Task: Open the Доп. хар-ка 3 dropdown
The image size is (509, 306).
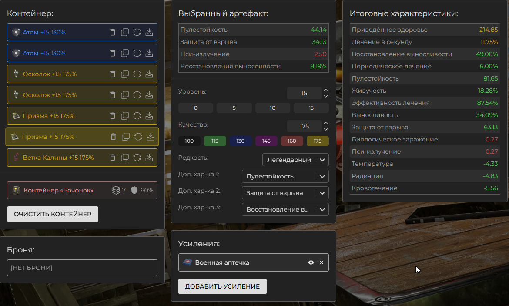Action: click(285, 209)
